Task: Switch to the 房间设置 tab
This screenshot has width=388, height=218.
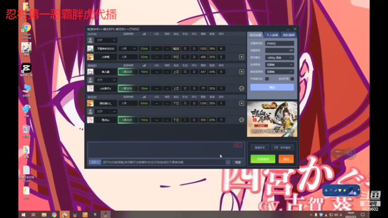Action: (255, 35)
